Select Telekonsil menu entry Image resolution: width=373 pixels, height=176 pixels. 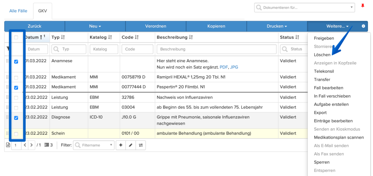324,71
